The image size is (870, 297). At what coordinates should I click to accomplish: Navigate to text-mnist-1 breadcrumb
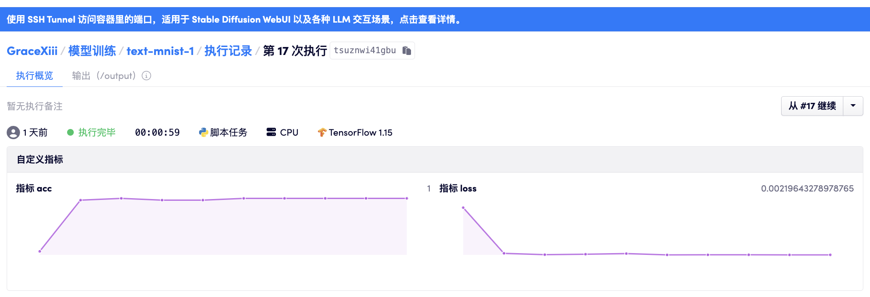click(160, 51)
